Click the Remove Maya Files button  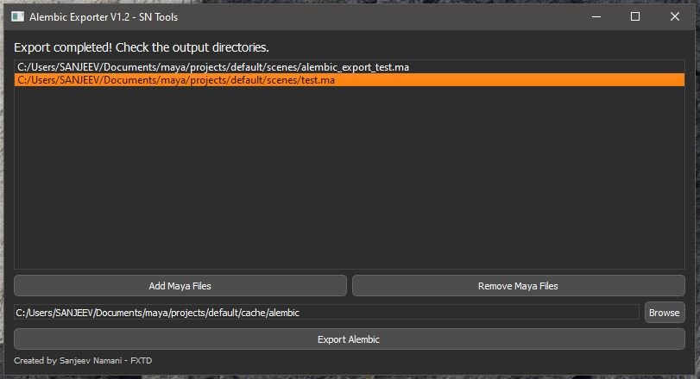[518, 286]
